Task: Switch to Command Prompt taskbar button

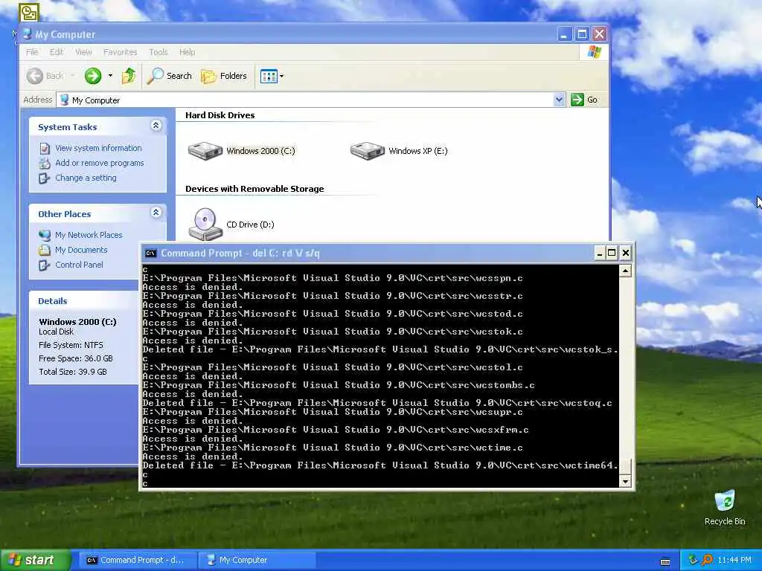Action: [137, 561]
